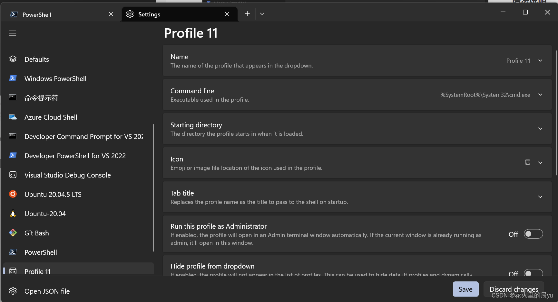This screenshot has height=302, width=558.
Task: Click the Windows PowerShell profile icon
Action: point(13,78)
